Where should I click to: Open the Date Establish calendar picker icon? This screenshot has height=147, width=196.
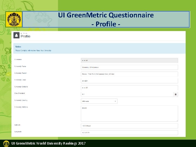(176, 94)
